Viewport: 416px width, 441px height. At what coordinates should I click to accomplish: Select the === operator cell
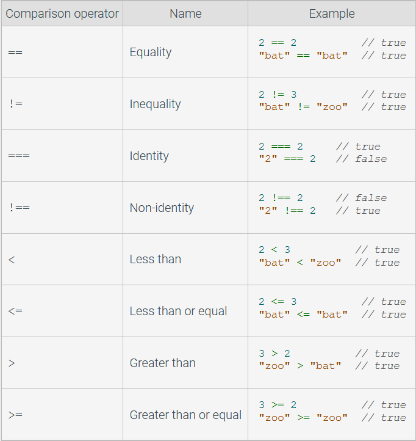(x=62, y=156)
